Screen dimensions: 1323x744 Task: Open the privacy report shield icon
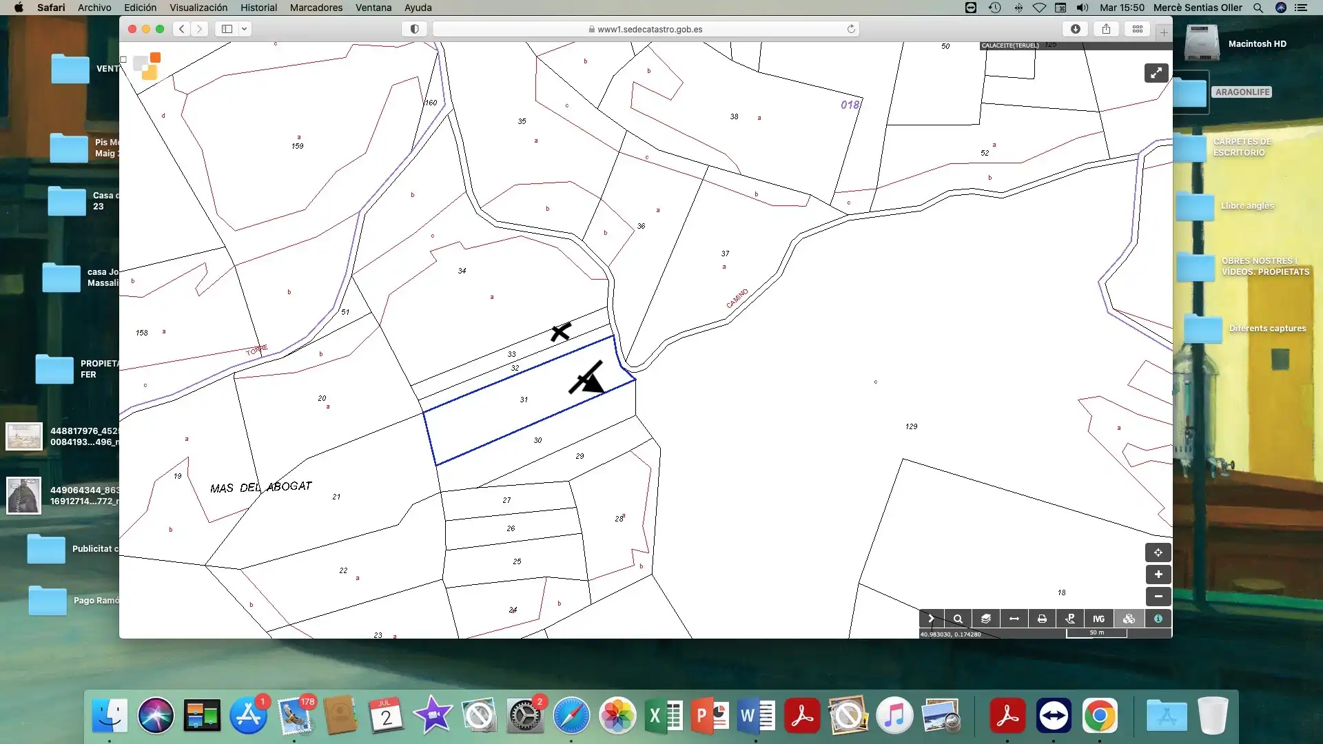point(414,29)
